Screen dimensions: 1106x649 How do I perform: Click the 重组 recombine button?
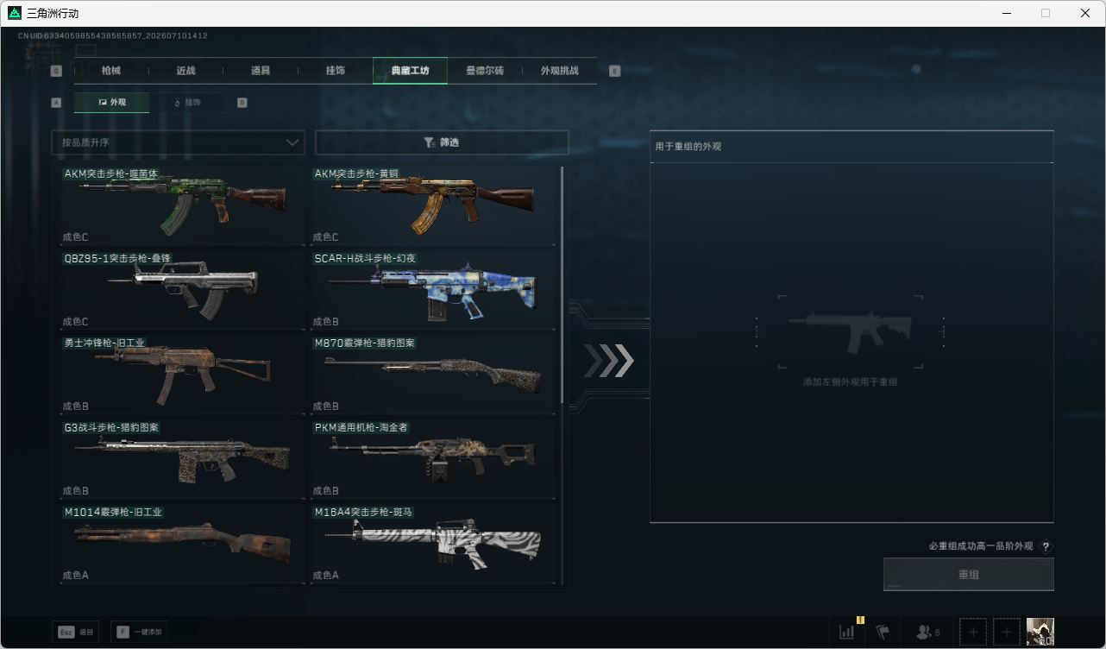point(969,574)
